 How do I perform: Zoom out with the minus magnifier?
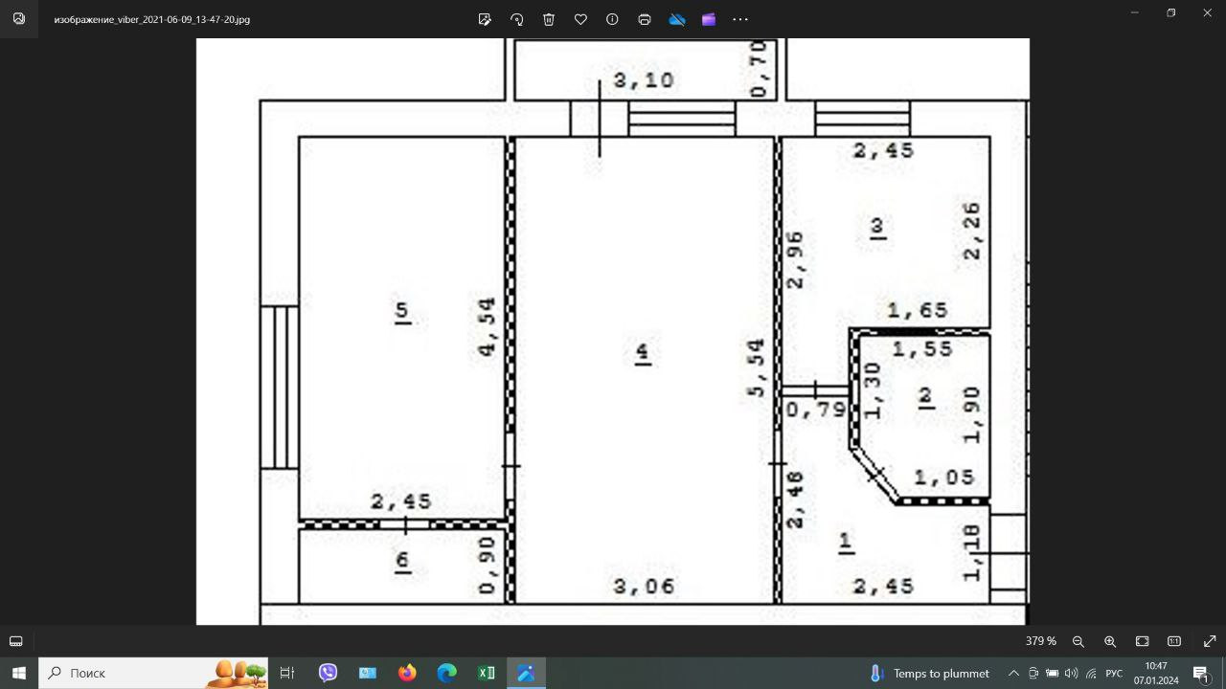[x=1078, y=641]
